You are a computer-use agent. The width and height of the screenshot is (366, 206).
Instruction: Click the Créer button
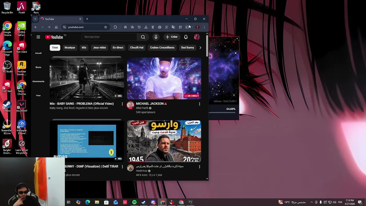tap(172, 37)
